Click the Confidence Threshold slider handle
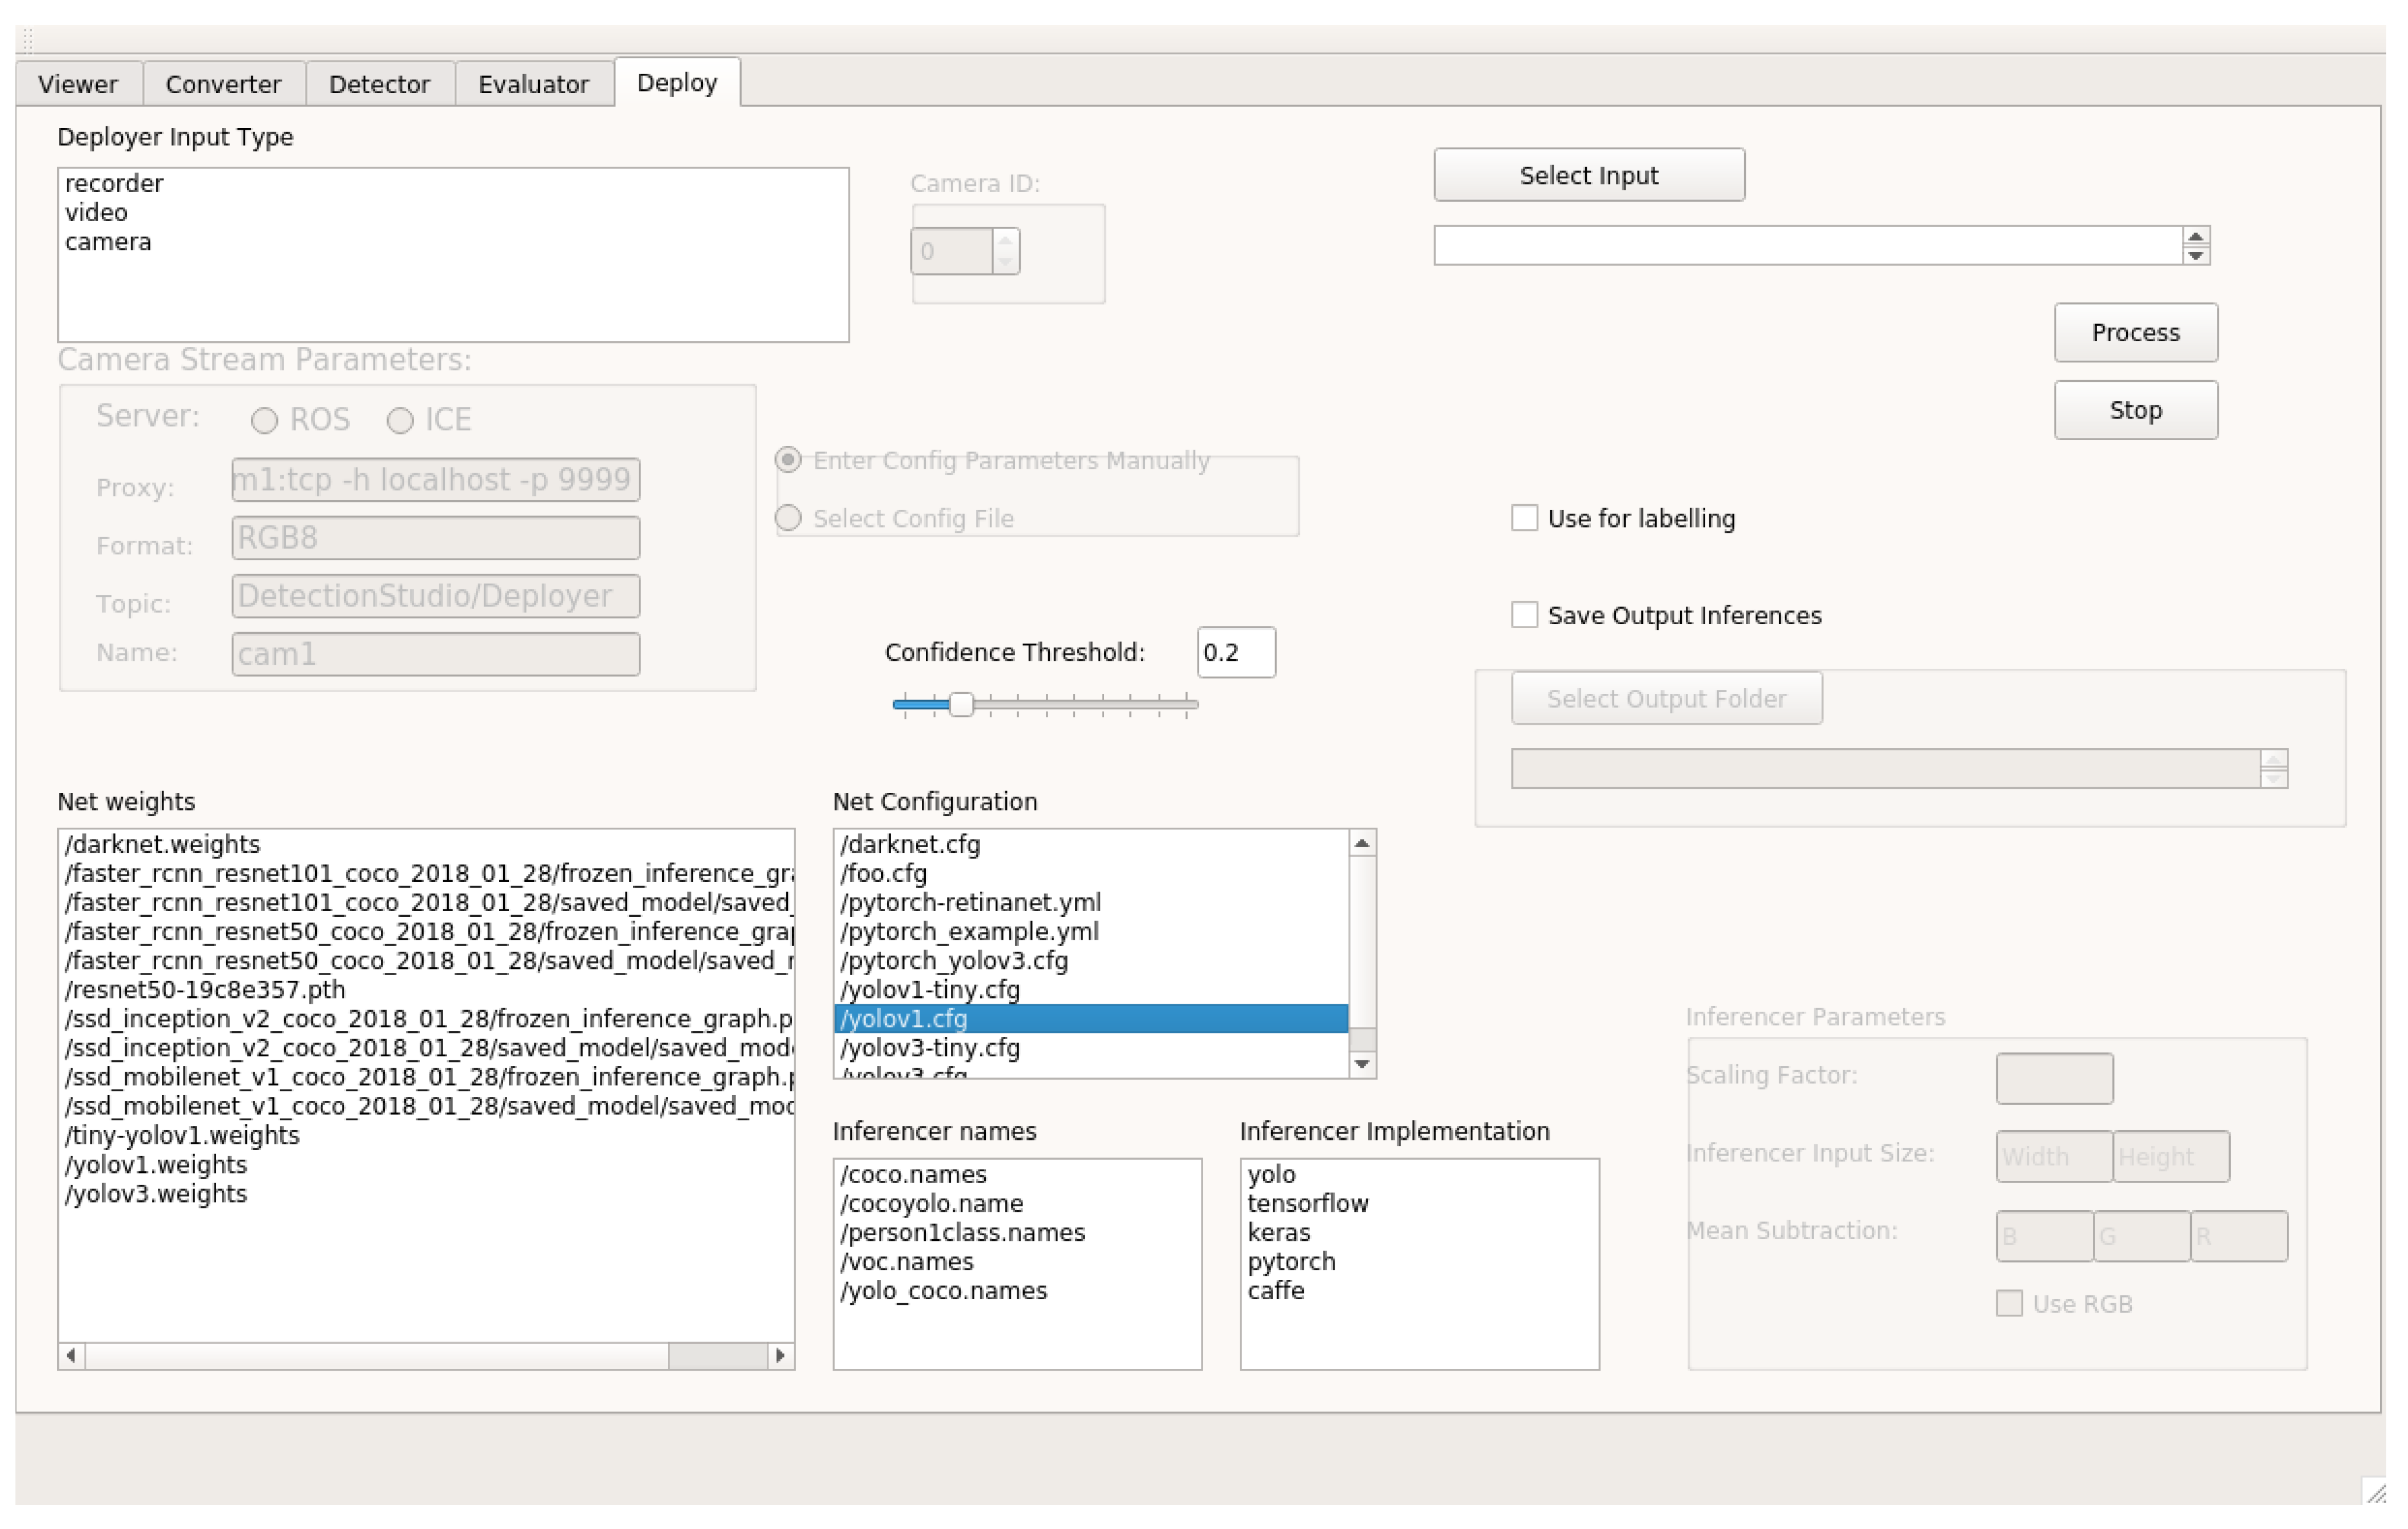This screenshot has height=1529, width=2408. (961, 705)
